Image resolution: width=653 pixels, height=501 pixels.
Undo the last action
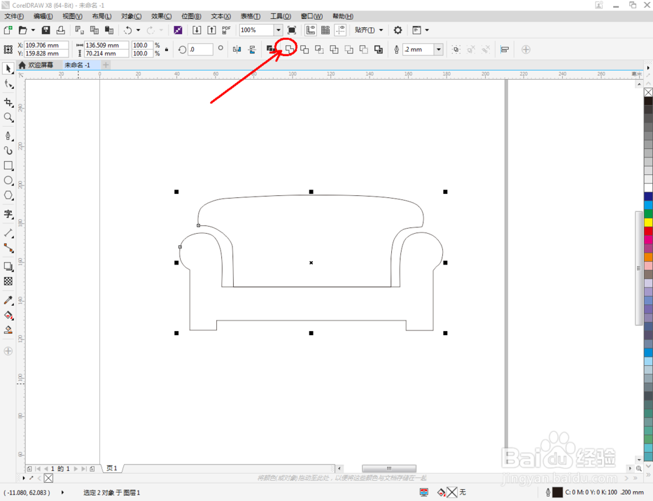(128, 30)
